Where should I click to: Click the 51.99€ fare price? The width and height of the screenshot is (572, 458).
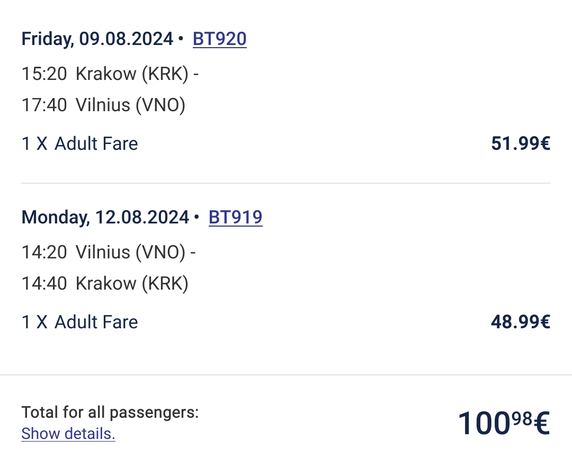(521, 143)
